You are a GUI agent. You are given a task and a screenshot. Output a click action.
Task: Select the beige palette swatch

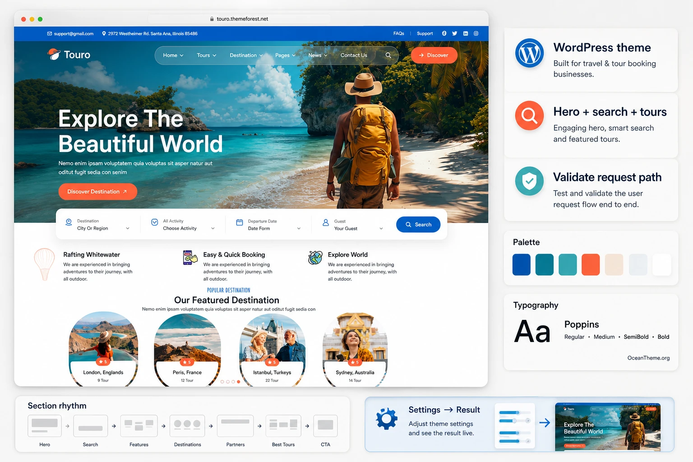614,264
